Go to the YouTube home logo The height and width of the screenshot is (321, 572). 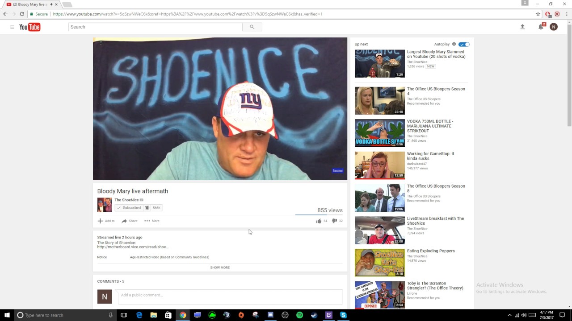30,27
